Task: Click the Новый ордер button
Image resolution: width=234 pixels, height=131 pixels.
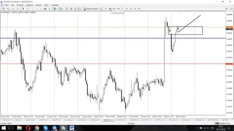Action: pyautogui.click(x=91, y=9)
